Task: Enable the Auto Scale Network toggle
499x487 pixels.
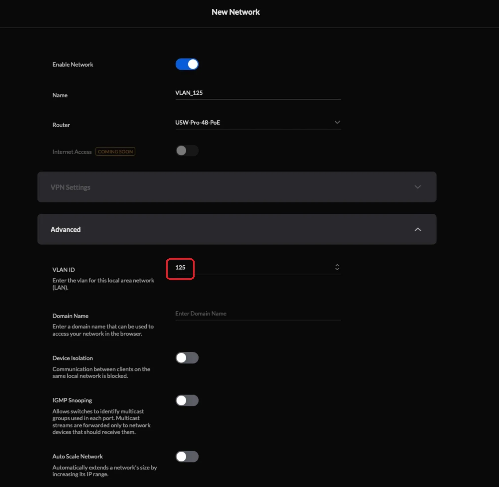Action: tap(187, 457)
